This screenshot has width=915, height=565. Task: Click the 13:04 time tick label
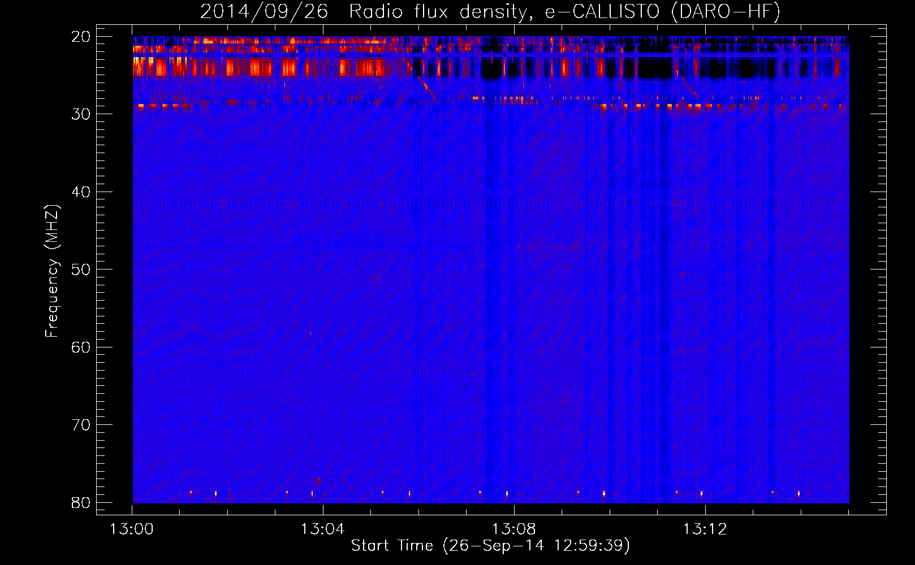click(323, 529)
